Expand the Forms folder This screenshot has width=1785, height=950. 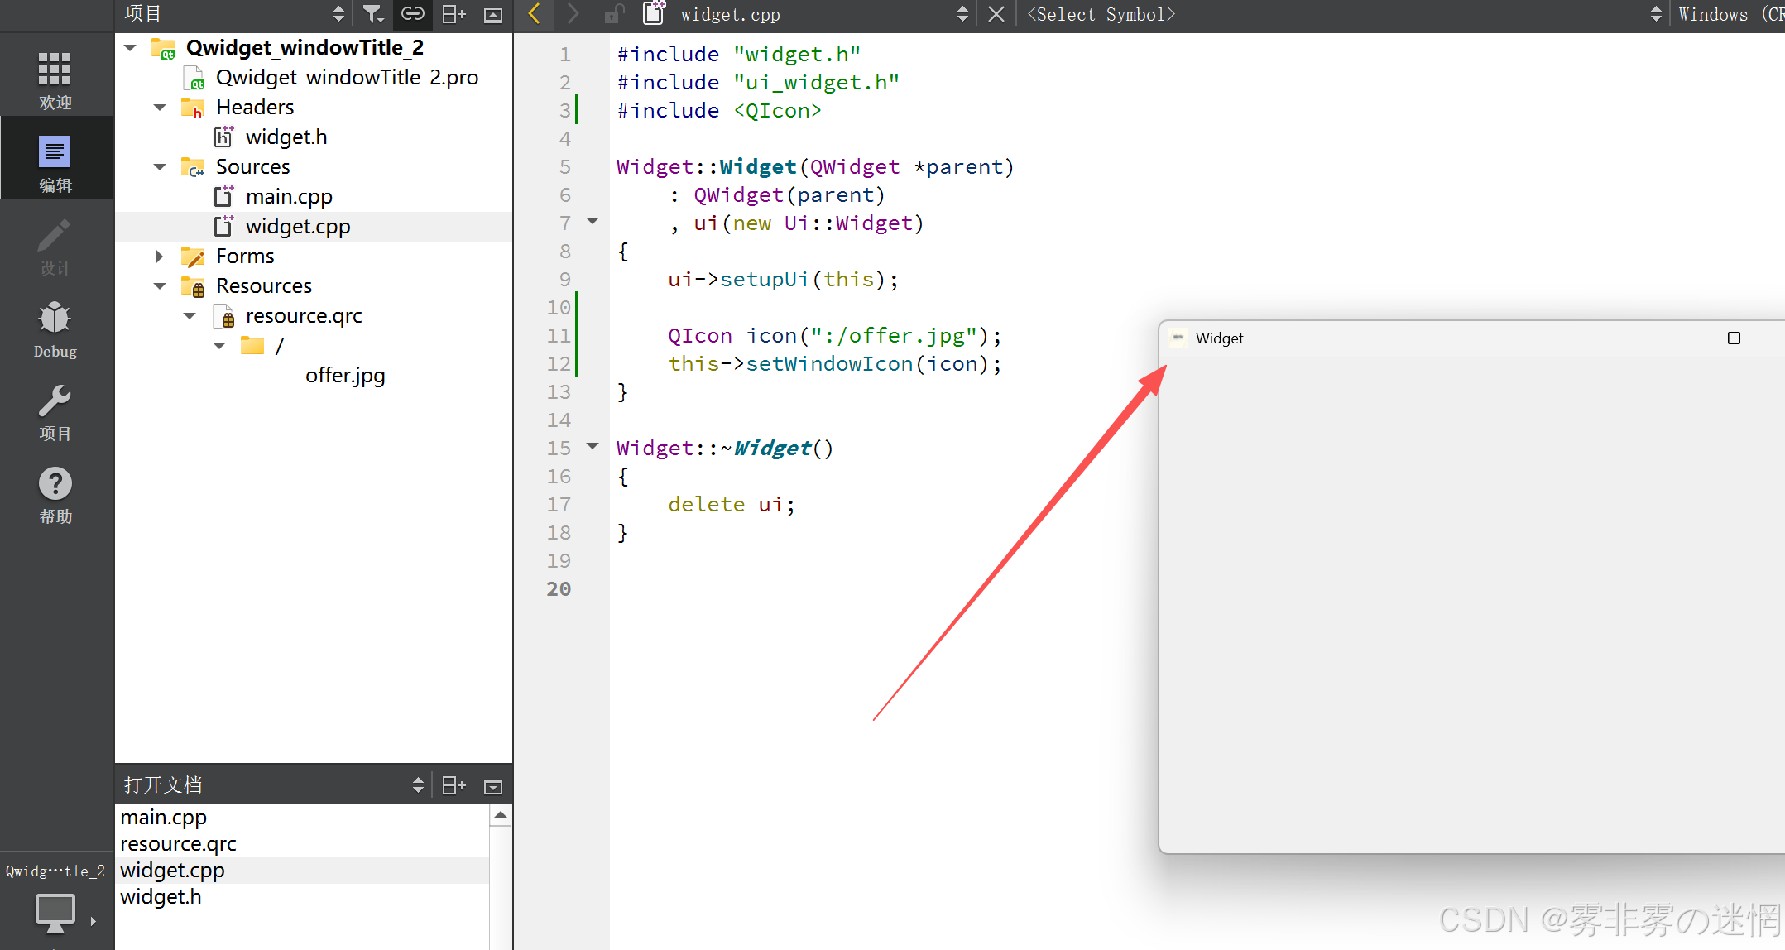pyautogui.click(x=160, y=257)
